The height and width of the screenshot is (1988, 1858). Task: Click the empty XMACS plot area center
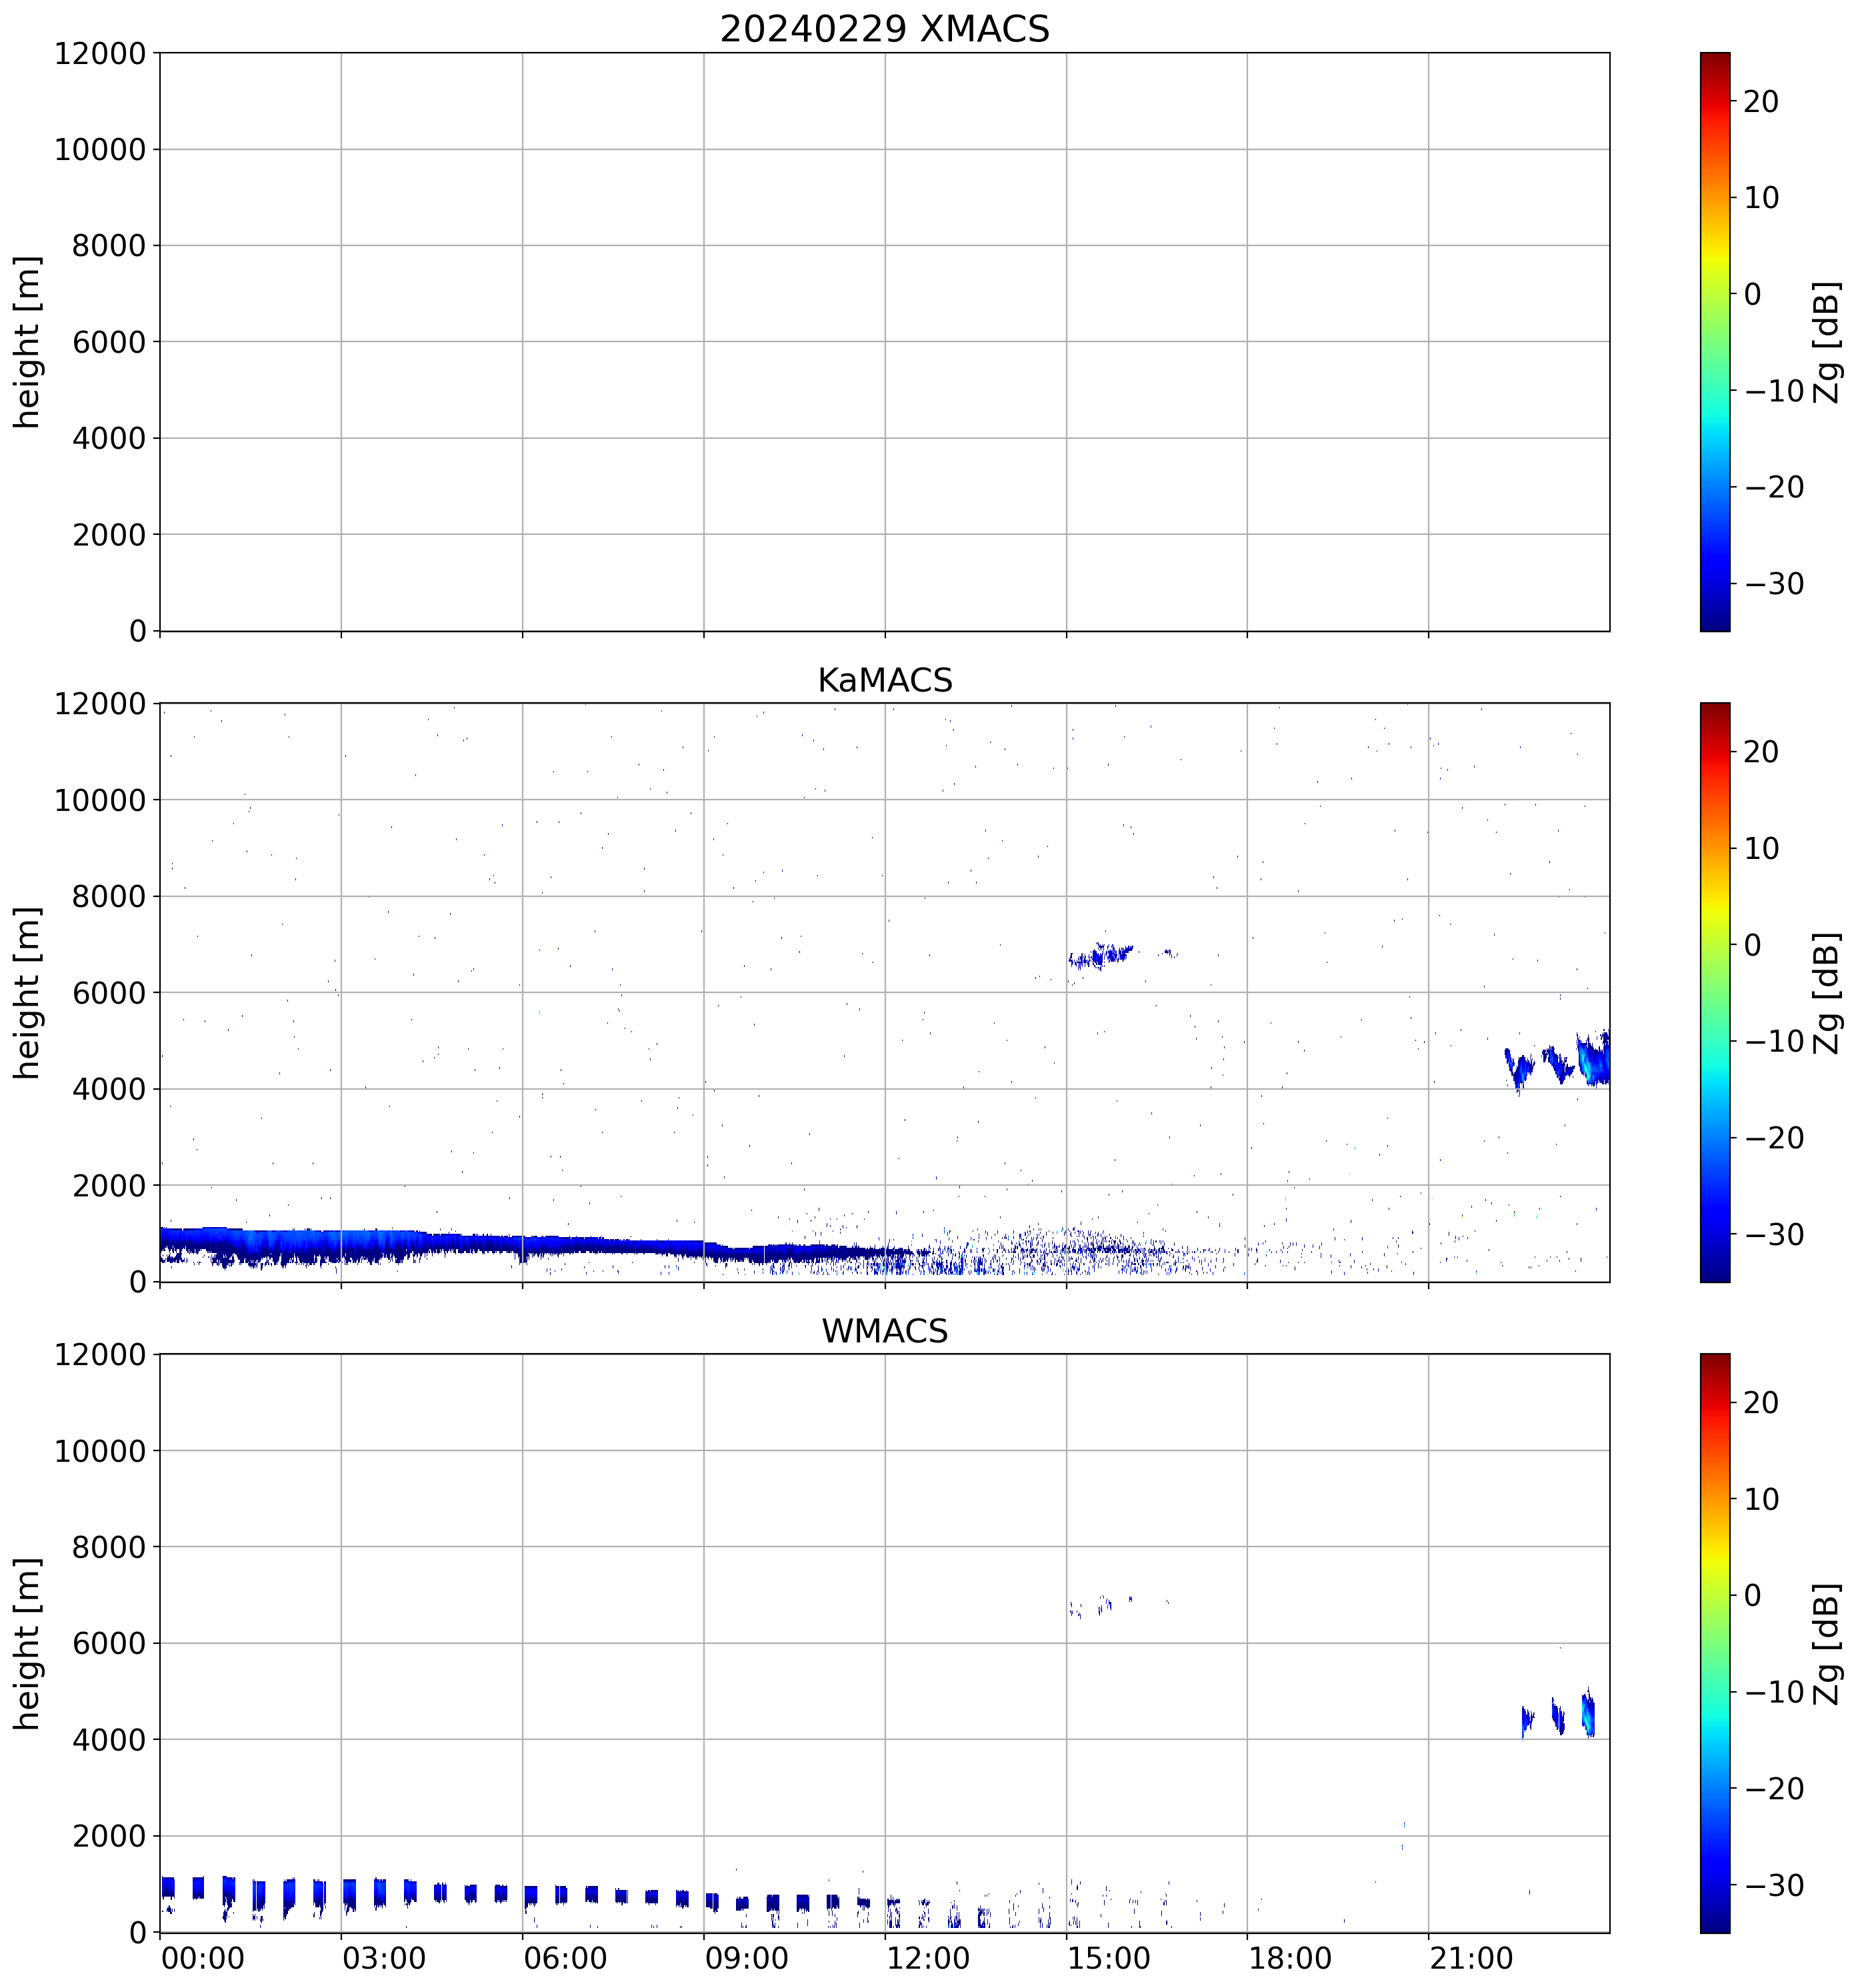click(x=883, y=342)
